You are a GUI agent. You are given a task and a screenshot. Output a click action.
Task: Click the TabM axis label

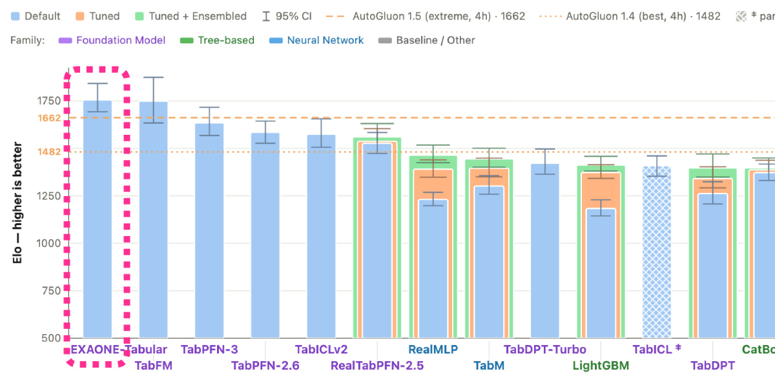click(489, 366)
